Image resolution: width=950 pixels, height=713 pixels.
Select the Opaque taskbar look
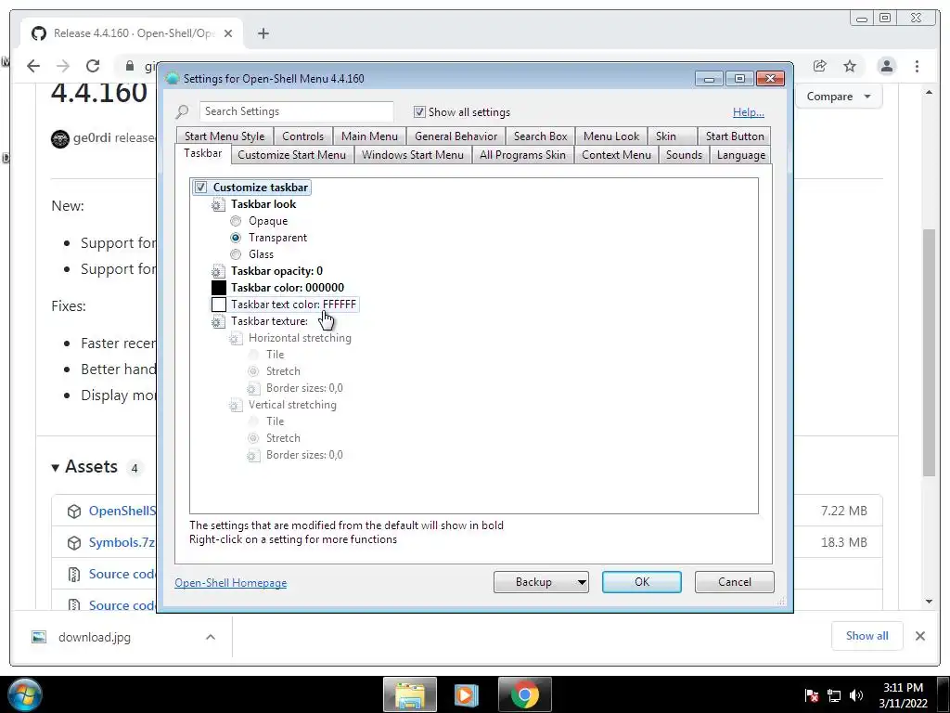[236, 221]
